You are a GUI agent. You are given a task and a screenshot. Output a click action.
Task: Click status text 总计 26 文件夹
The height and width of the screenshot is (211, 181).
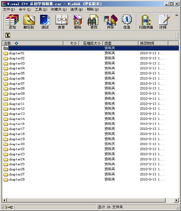(x=110, y=207)
